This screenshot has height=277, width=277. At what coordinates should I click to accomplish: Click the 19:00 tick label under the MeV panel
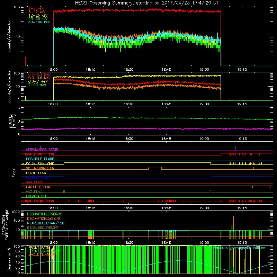[204, 104]
